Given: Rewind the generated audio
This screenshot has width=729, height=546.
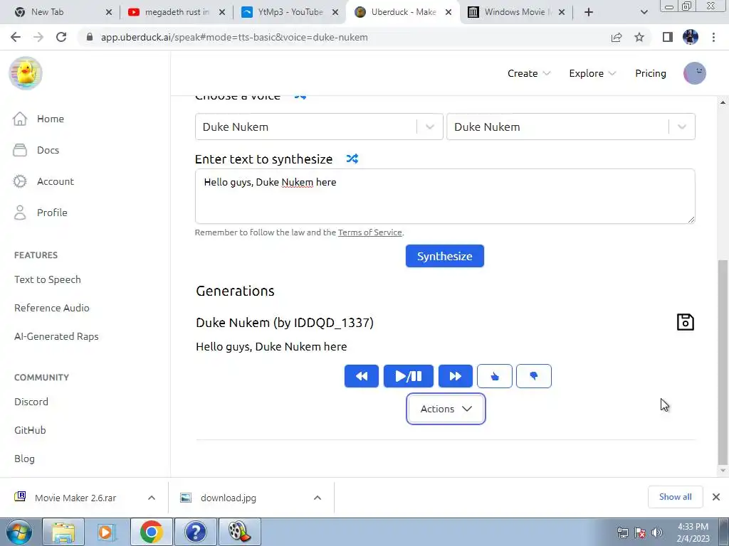Looking at the screenshot, I should pos(361,376).
